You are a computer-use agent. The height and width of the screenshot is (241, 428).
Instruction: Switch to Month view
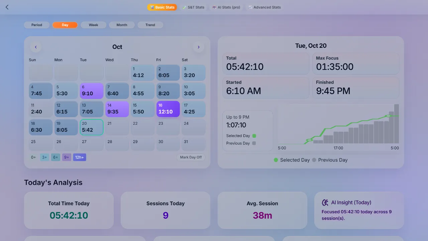122,25
